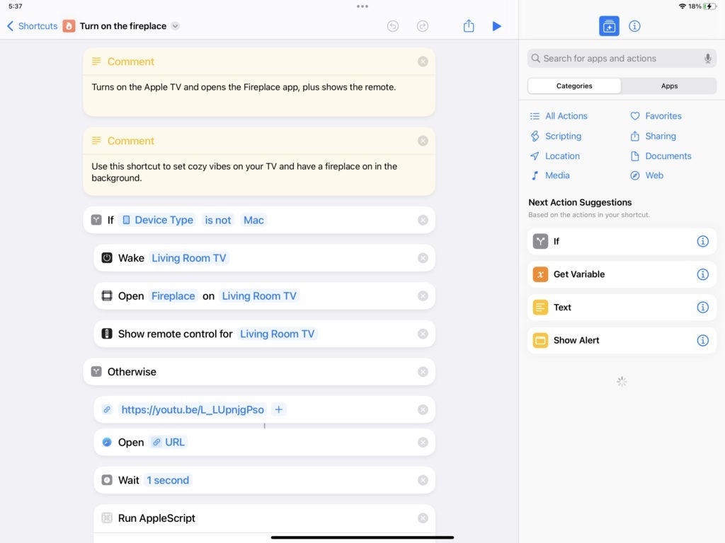Open shortcut details info icon

(x=634, y=26)
